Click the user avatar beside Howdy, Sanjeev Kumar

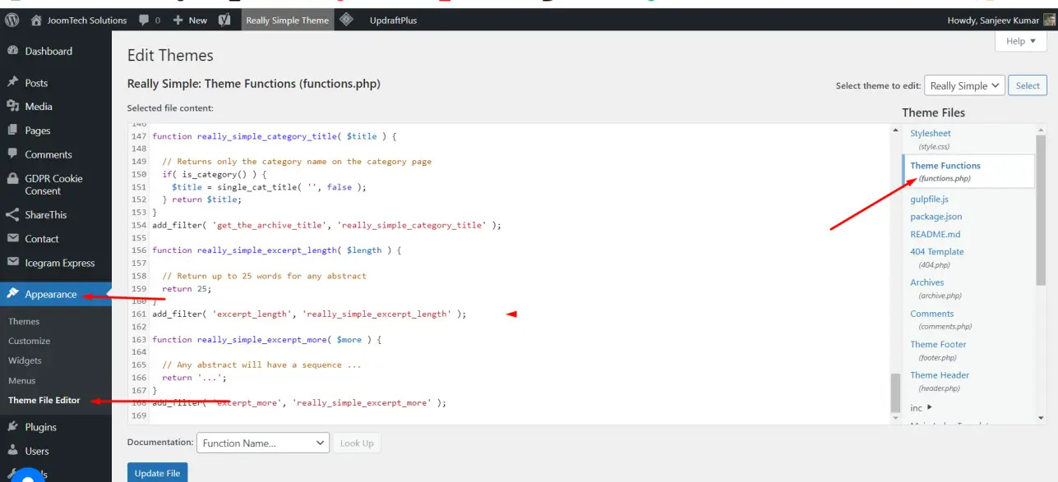point(1049,20)
